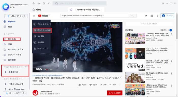Open the YouTube hamburger menu
This screenshot has width=178, height=97.
pyautogui.click(x=34, y=16)
